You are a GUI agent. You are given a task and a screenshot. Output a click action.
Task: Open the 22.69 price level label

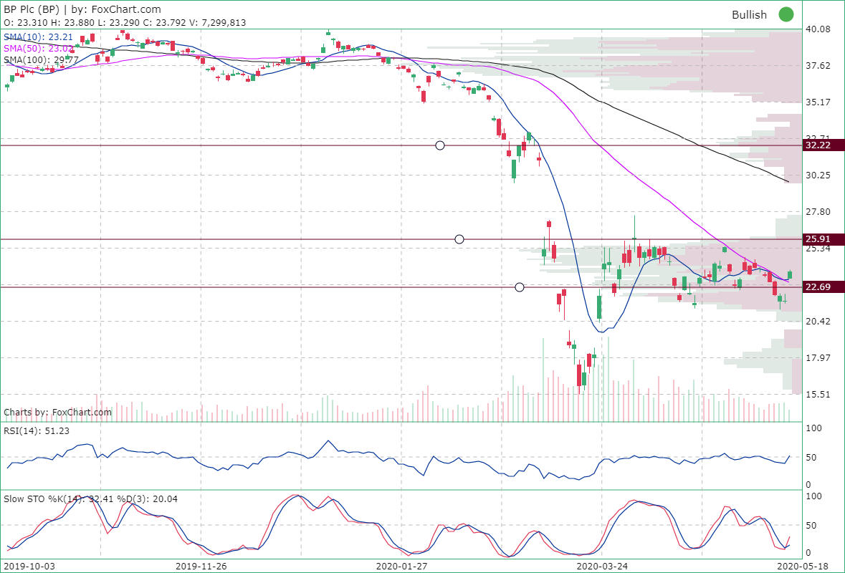pyautogui.click(x=818, y=286)
